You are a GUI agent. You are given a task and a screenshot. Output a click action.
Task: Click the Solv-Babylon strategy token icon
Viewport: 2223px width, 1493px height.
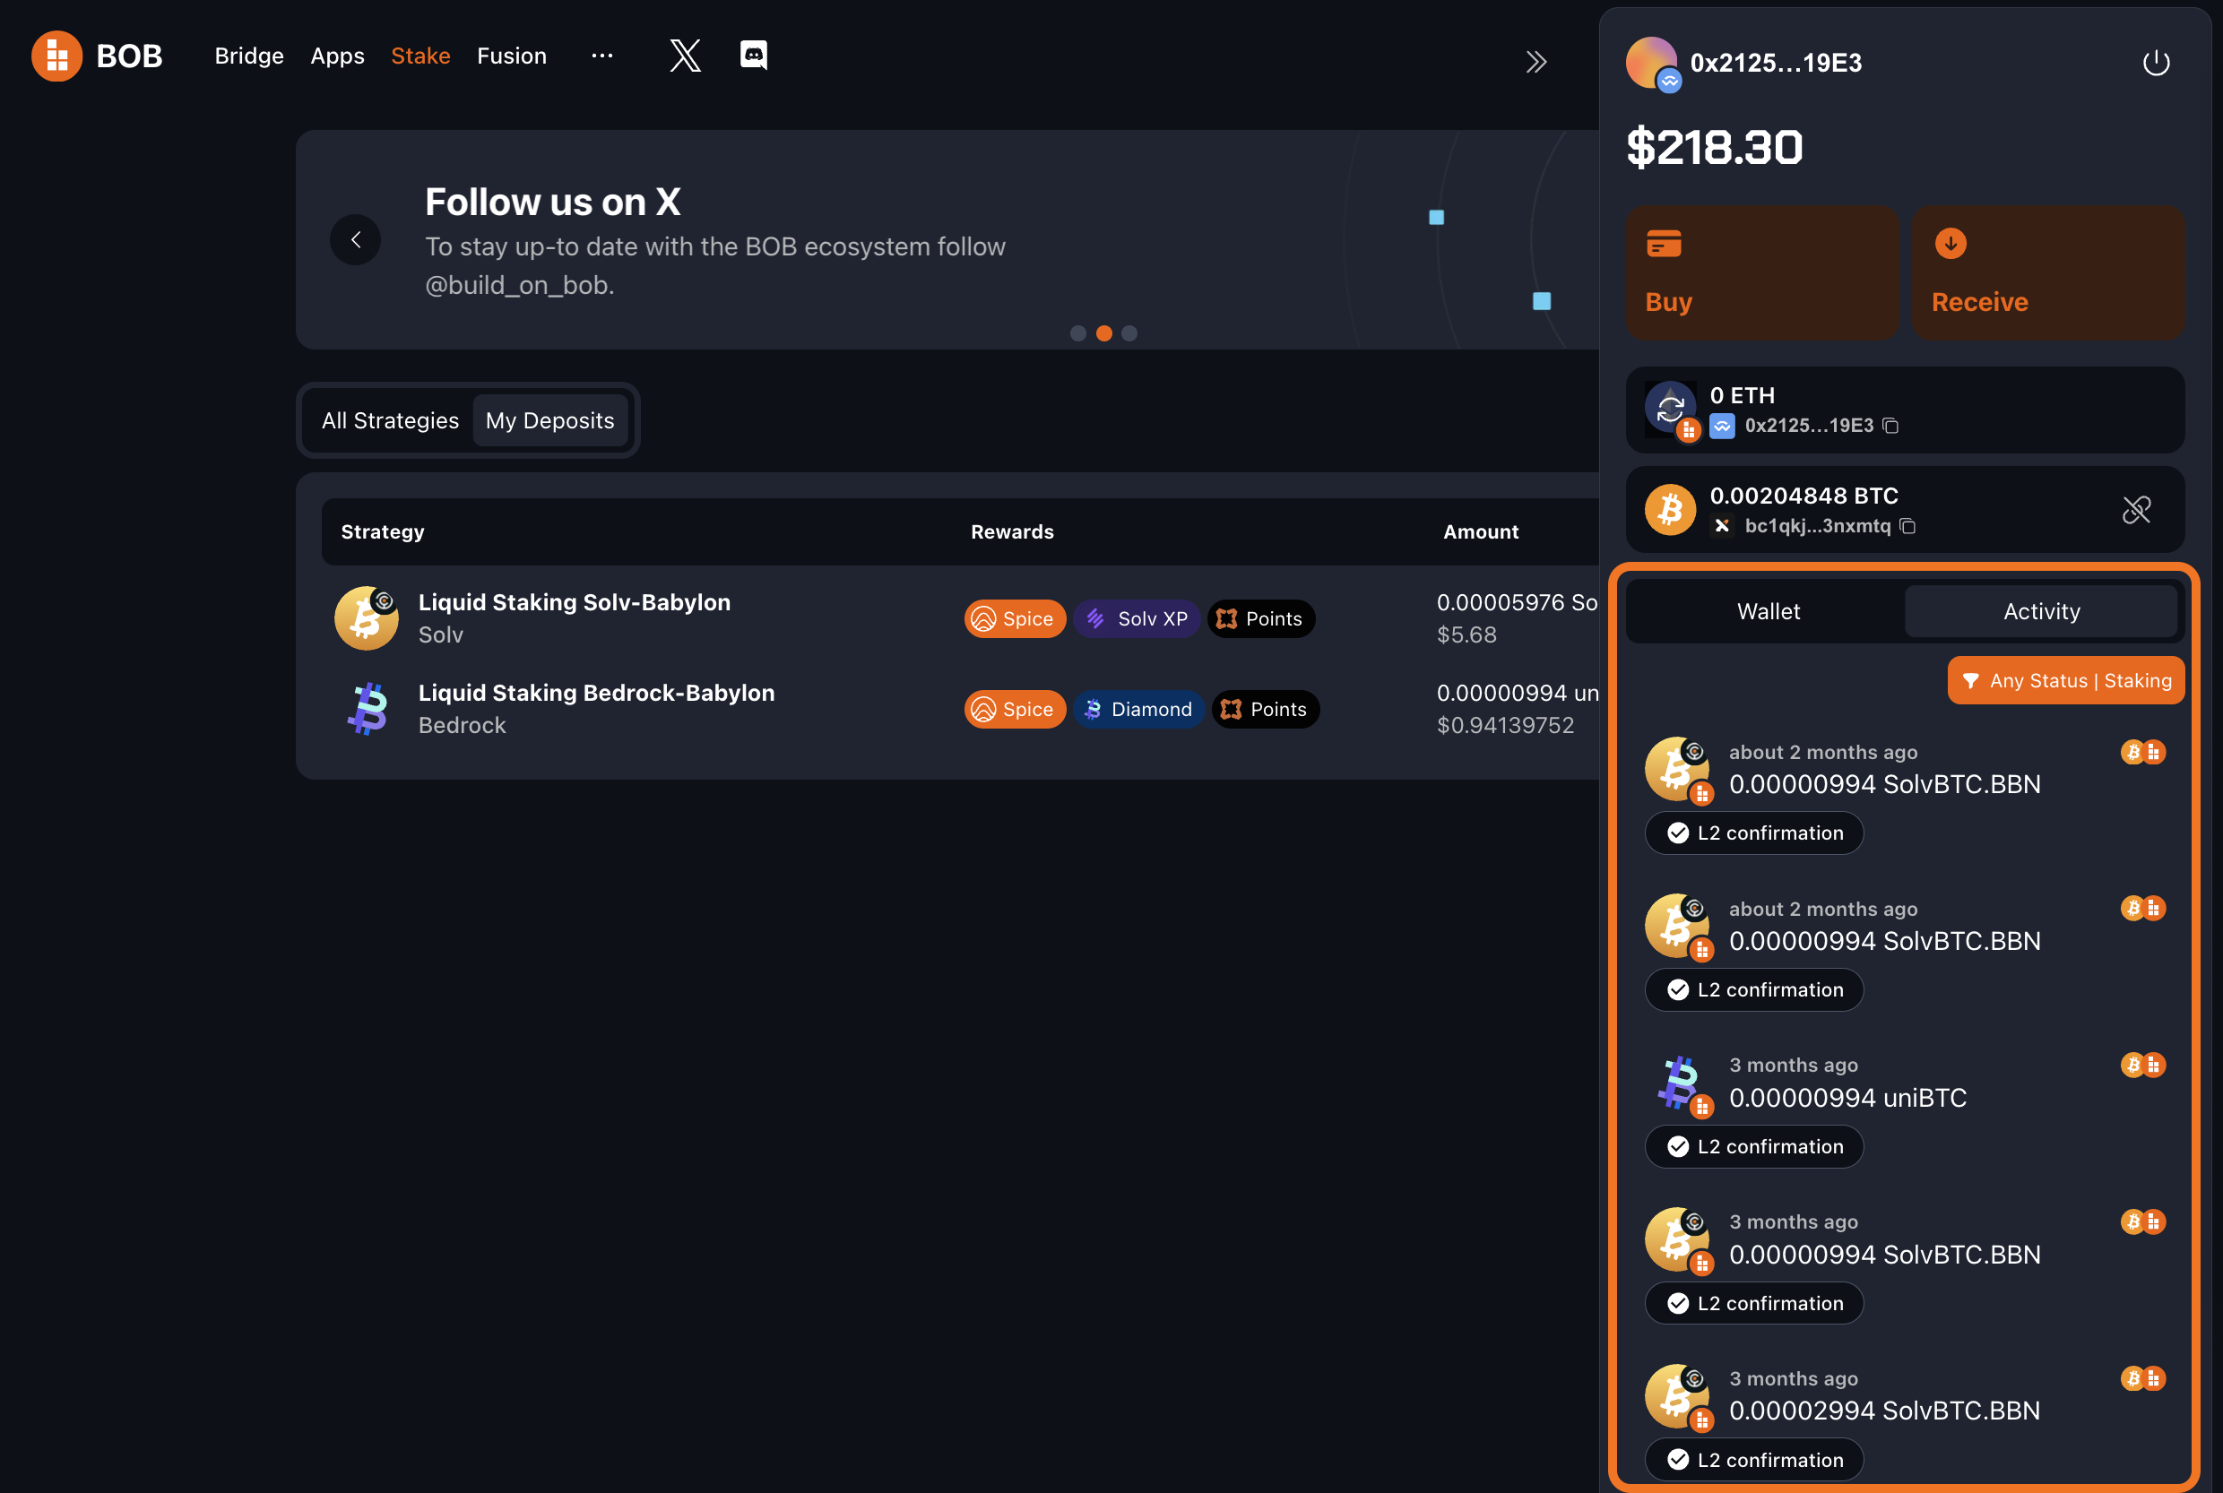tap(367, 618)
